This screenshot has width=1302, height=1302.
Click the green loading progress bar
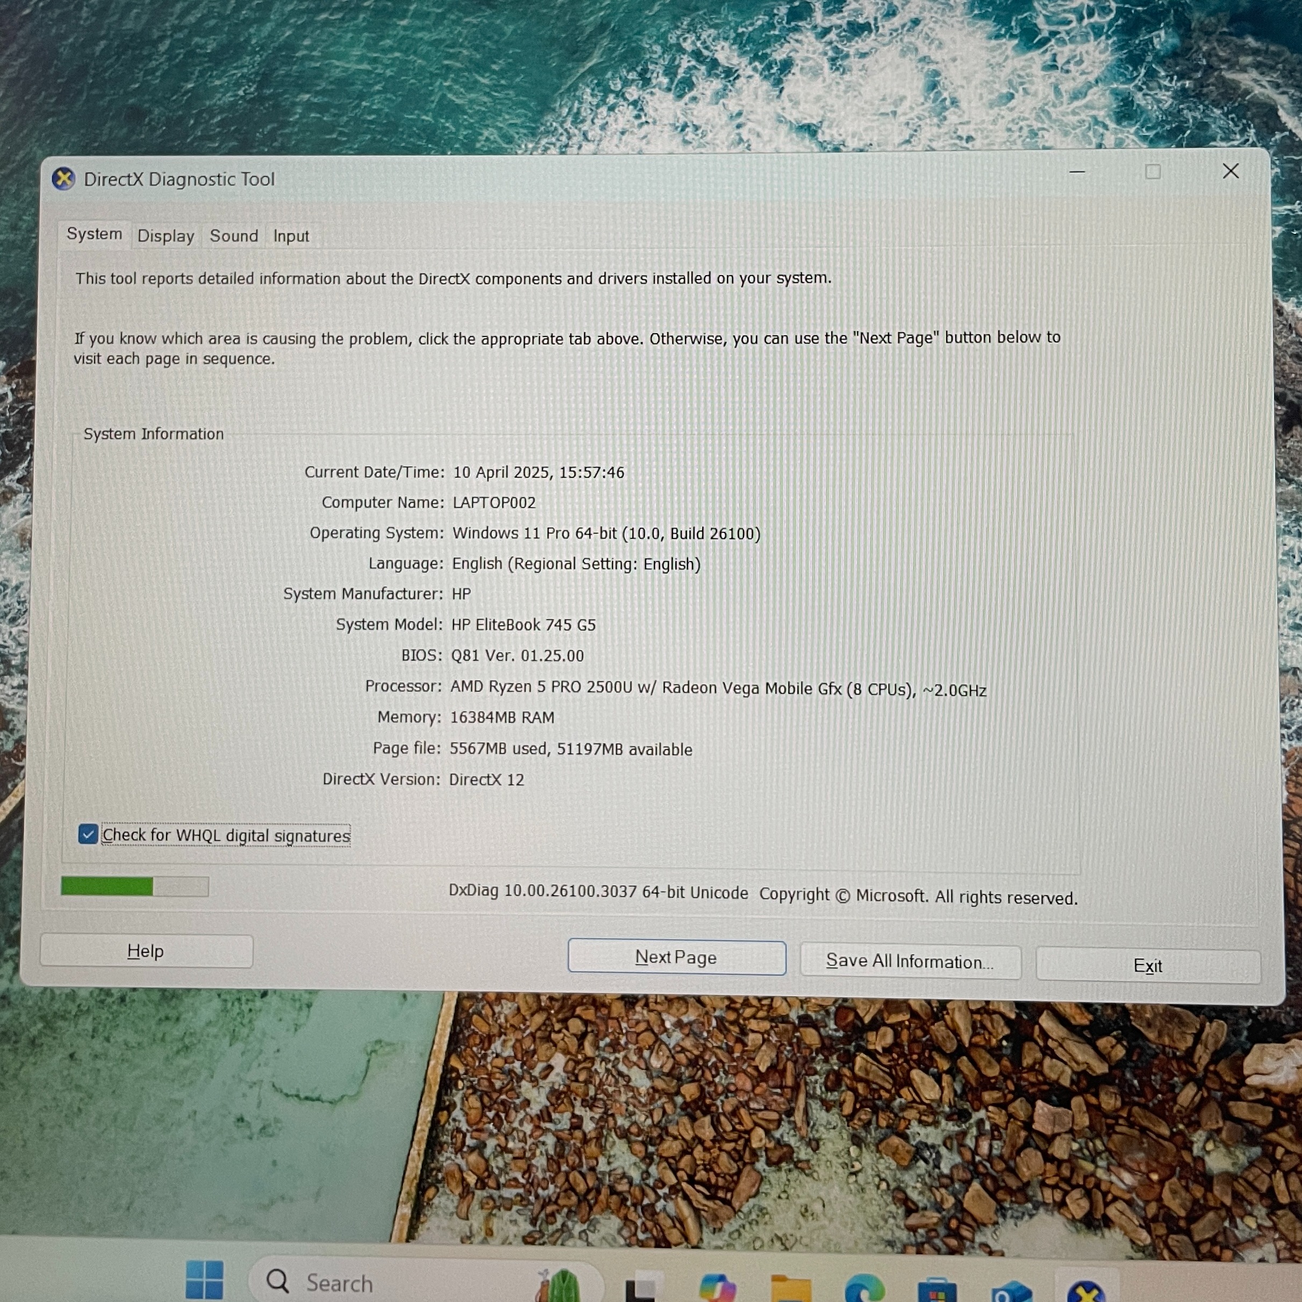[x=135, y=886]
